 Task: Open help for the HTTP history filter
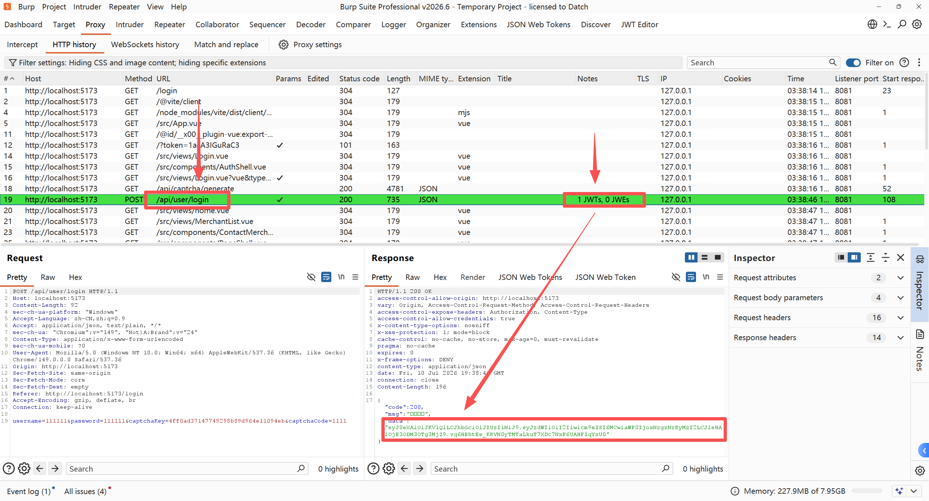pos(904,62)
